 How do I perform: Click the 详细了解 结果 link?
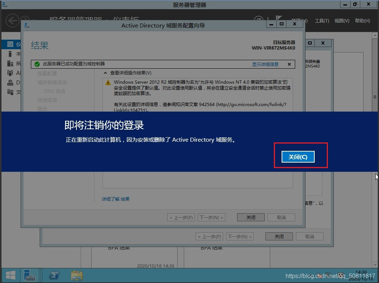[115, 199]
